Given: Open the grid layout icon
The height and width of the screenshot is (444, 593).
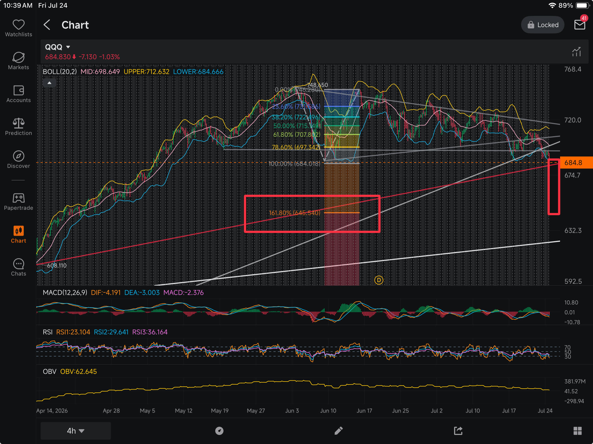Looking at the screenshot, I should [x=578, y=431].
